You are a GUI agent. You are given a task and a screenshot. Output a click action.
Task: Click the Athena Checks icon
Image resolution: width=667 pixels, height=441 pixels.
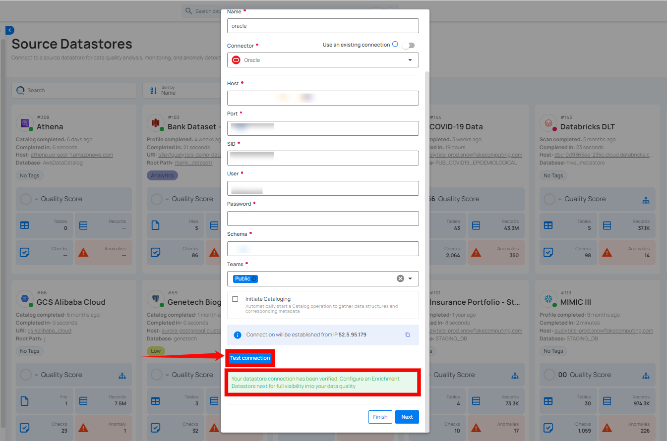tap(25, 252)
